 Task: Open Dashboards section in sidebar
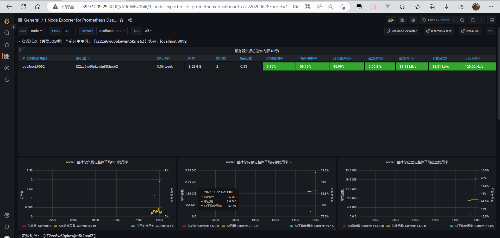pos(7,56)
